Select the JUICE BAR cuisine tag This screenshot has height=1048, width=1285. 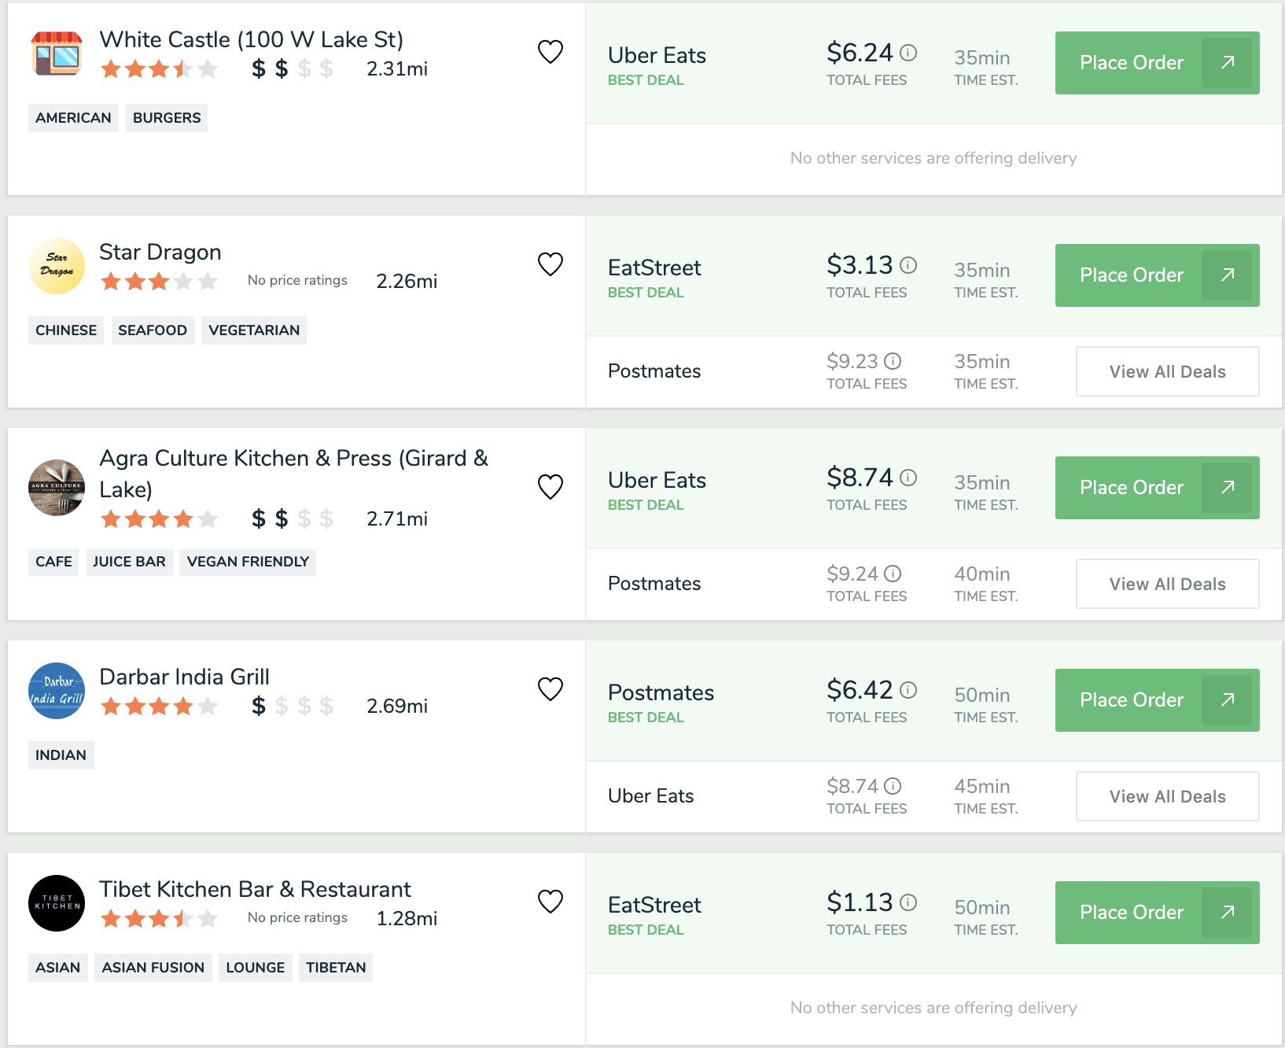(129, 562)
